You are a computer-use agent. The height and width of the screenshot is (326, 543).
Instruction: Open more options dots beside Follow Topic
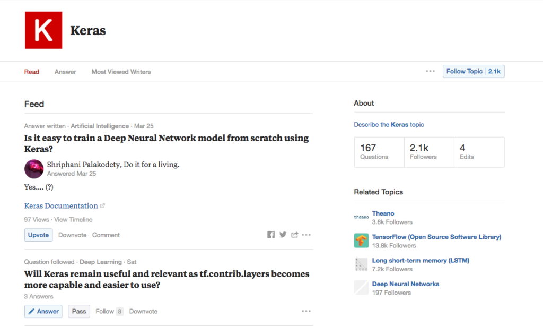[430, 71]
